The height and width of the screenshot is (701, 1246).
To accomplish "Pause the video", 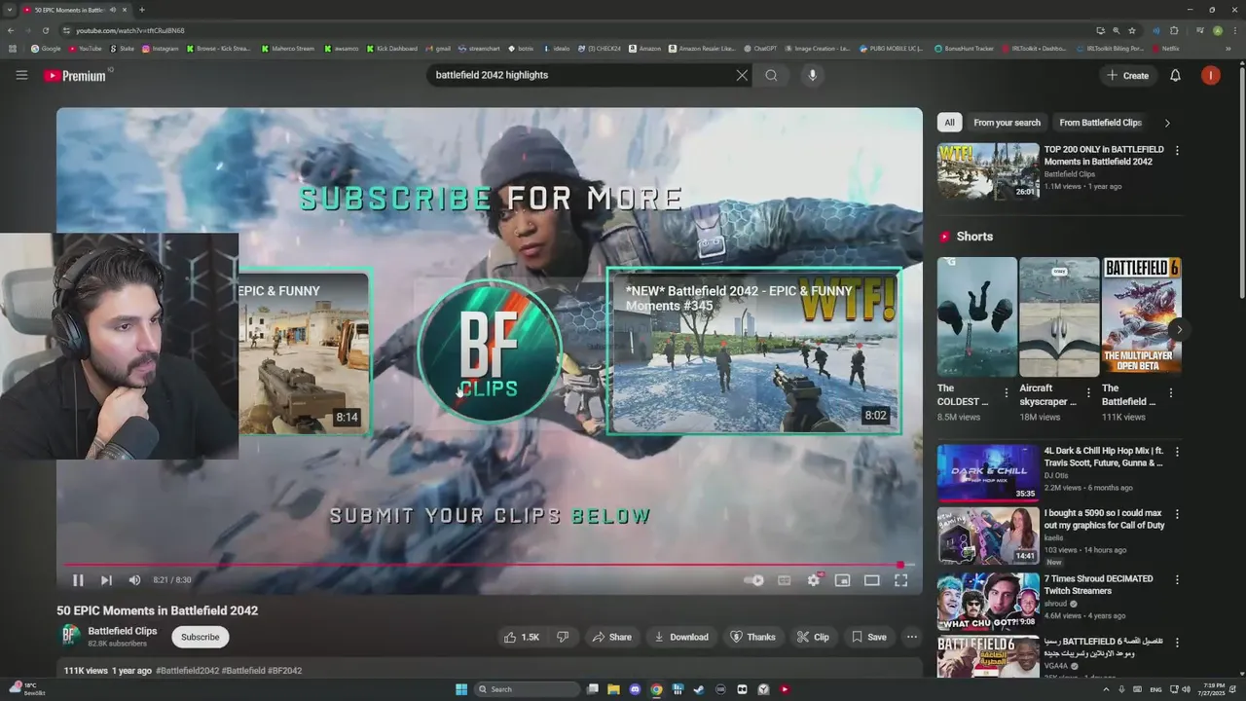I will (78, 580).
